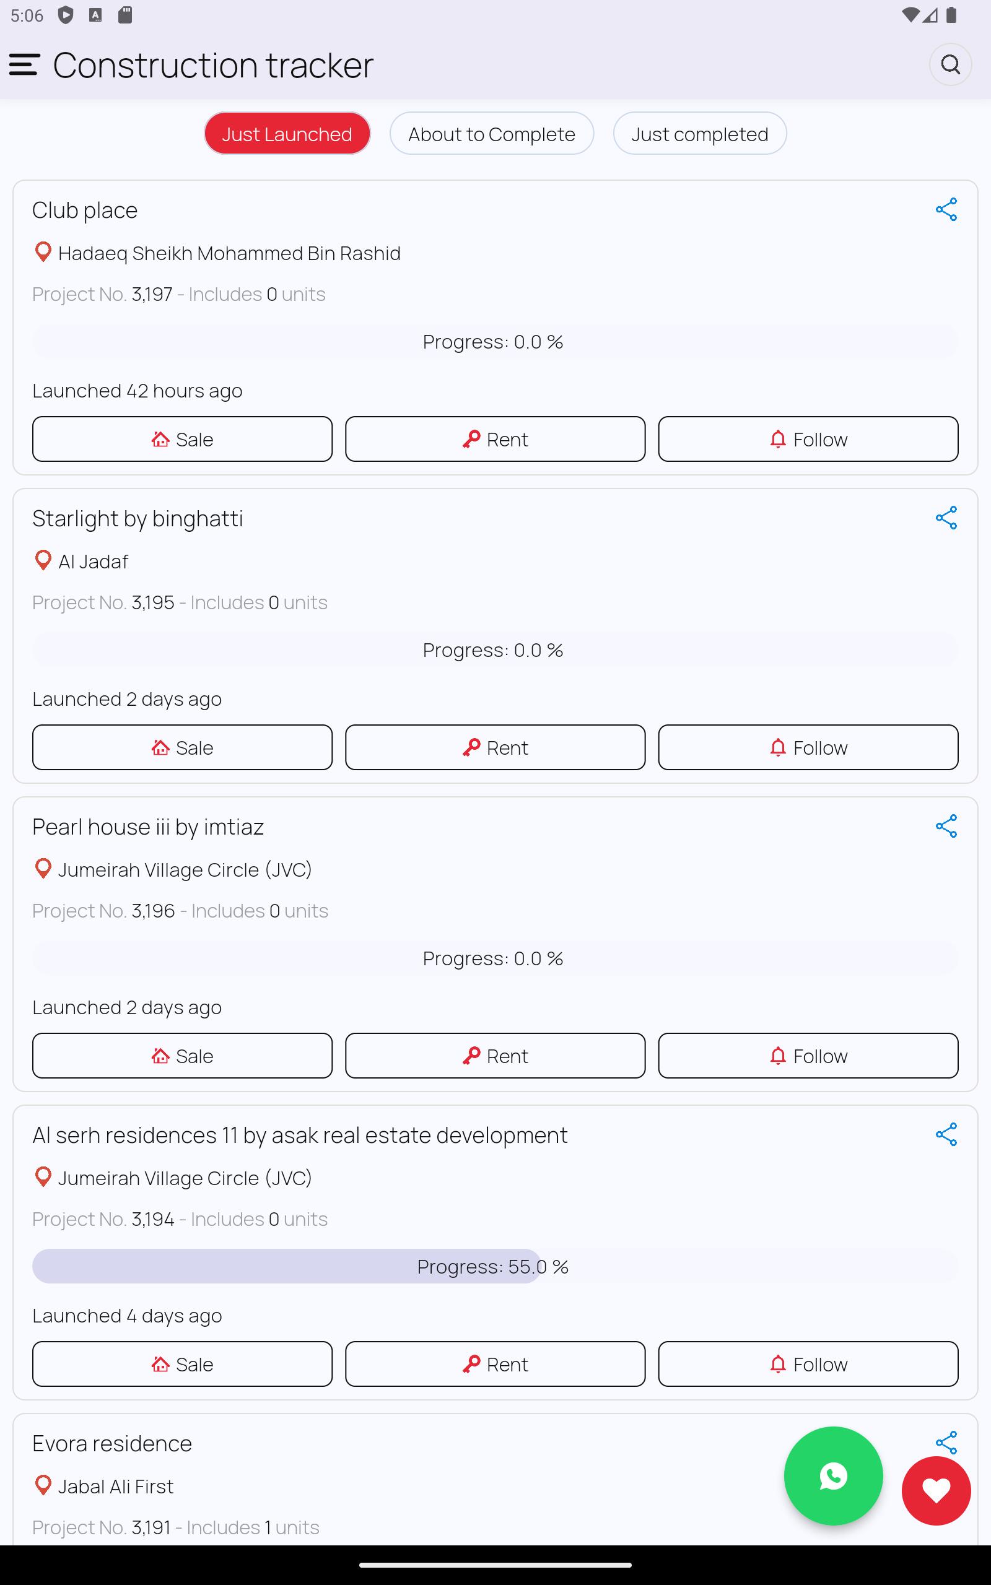This screenshot has width=991, height=1585.
Task: Share the Pearl house iii project
Action: coord(946,827)
